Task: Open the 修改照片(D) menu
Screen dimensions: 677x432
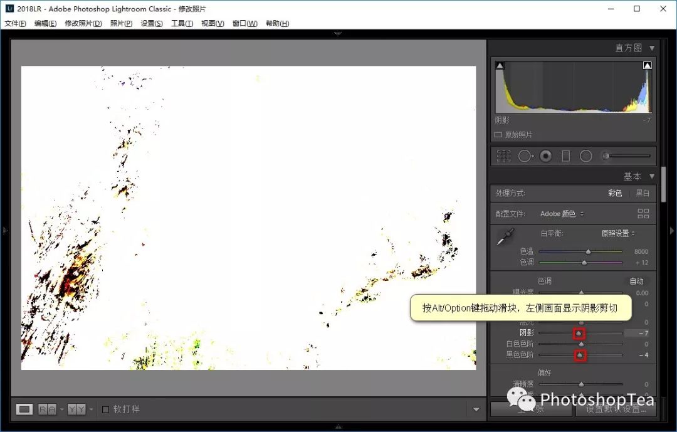Action: (83, 23)
